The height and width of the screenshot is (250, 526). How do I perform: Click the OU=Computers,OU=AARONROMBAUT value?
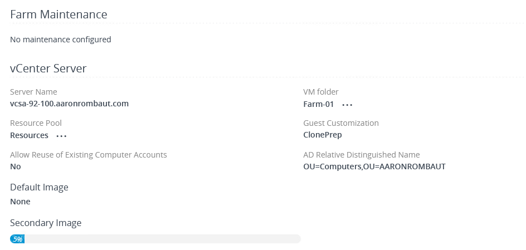(374, 166)
